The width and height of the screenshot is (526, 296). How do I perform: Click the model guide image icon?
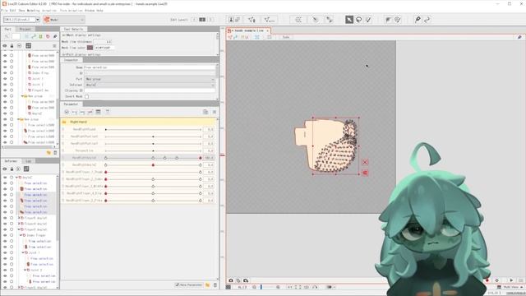click(231, 20)
